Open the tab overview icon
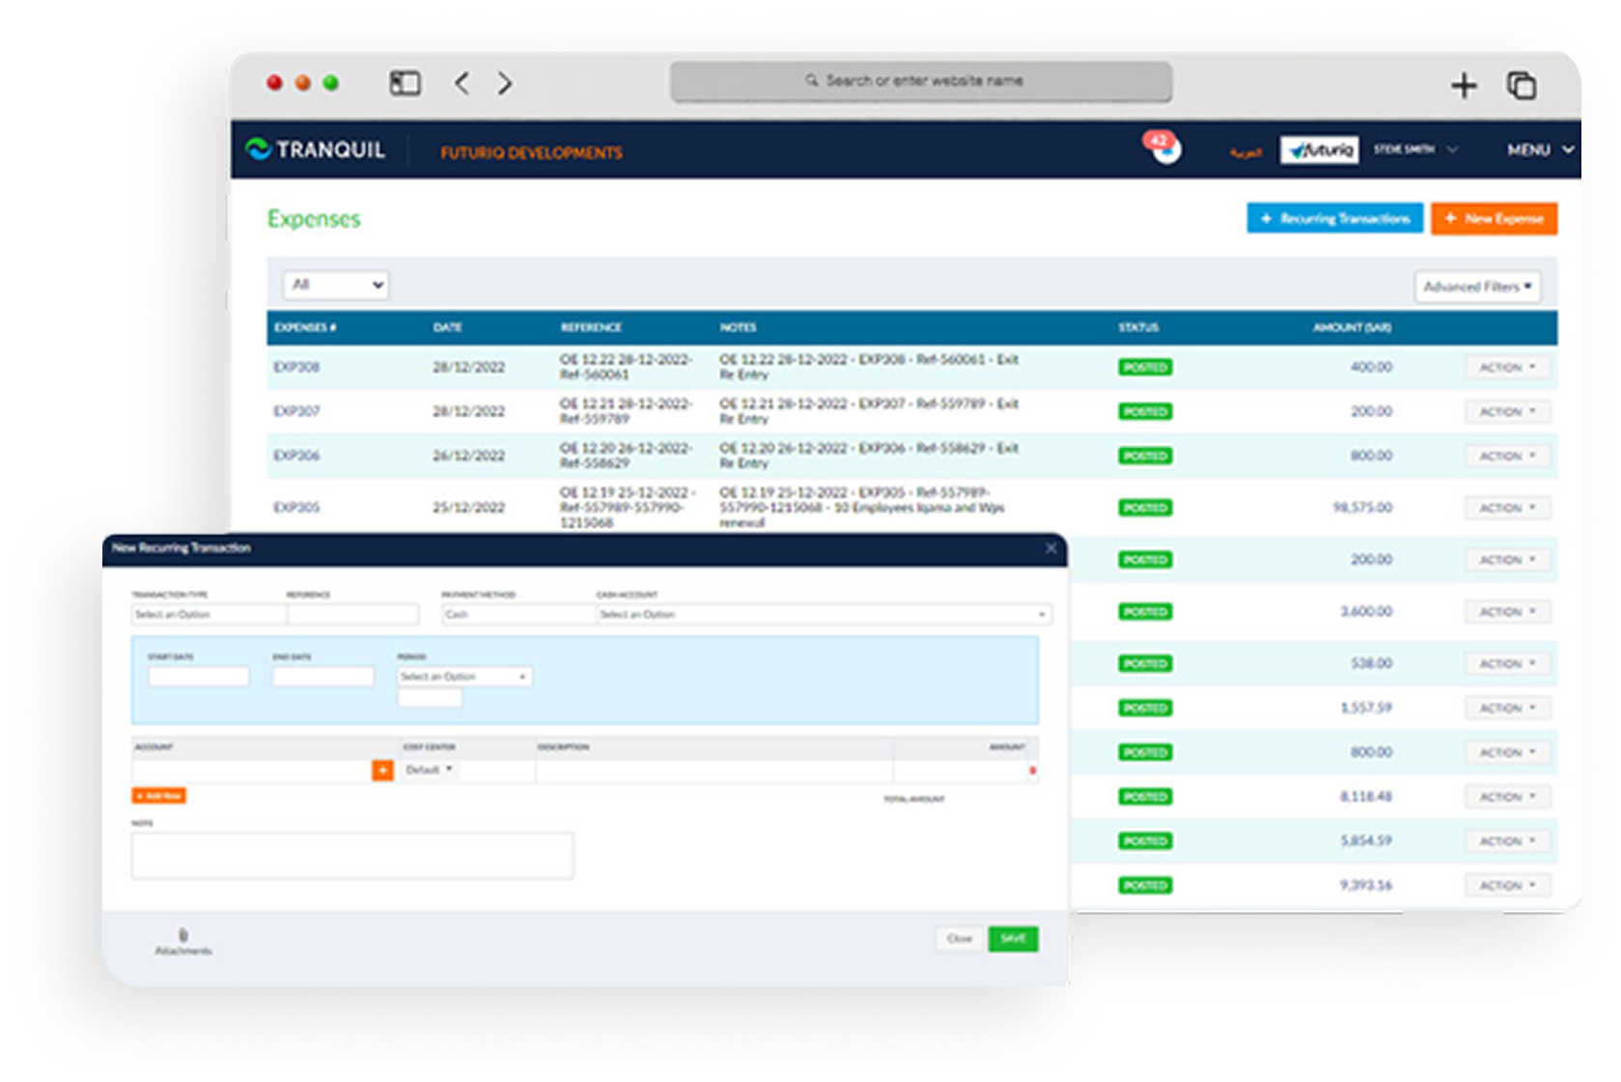Viewport: 1621px width, 1082px height. pos(1522,86)
